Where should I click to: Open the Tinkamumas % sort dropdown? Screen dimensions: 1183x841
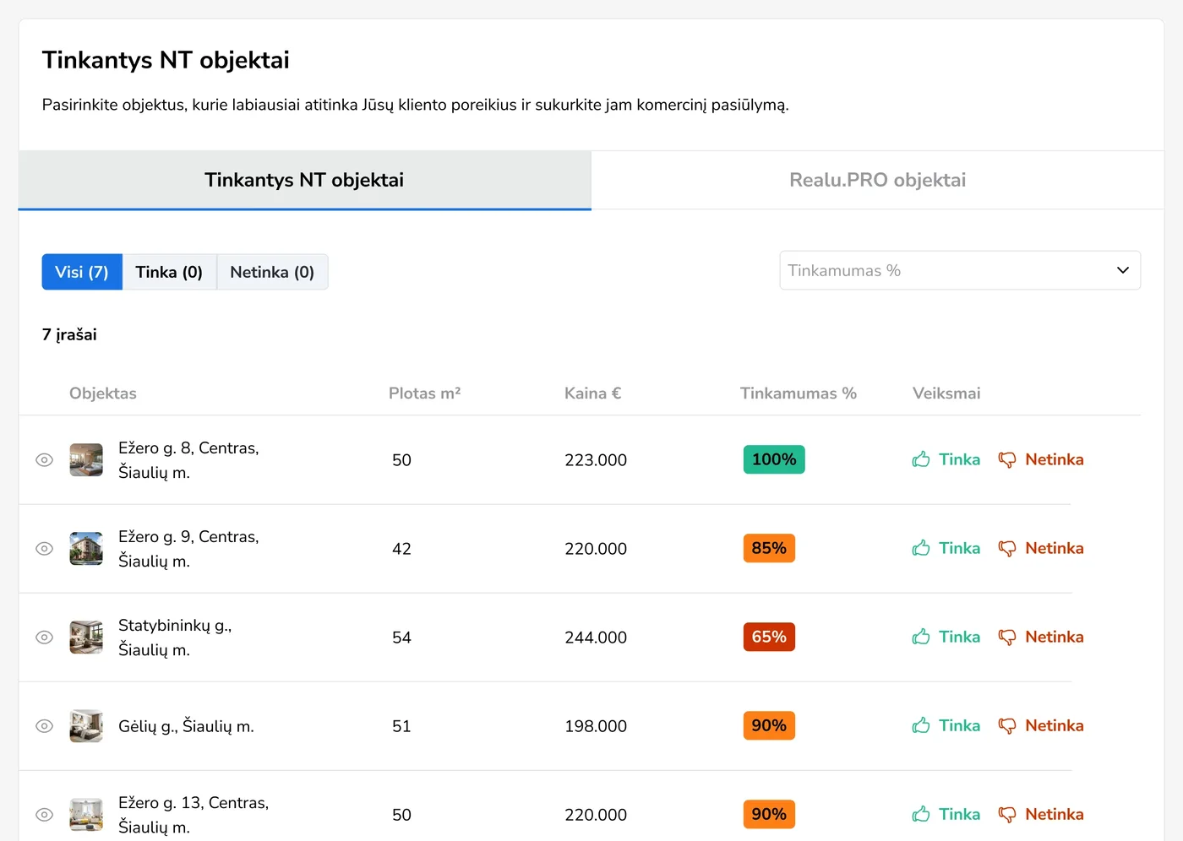tap(959, 270)
